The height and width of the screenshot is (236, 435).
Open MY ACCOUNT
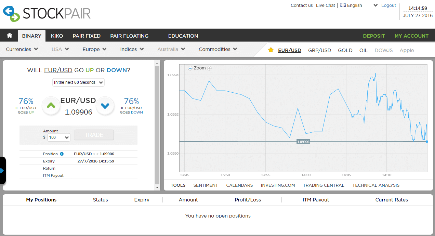pos(411,36)
